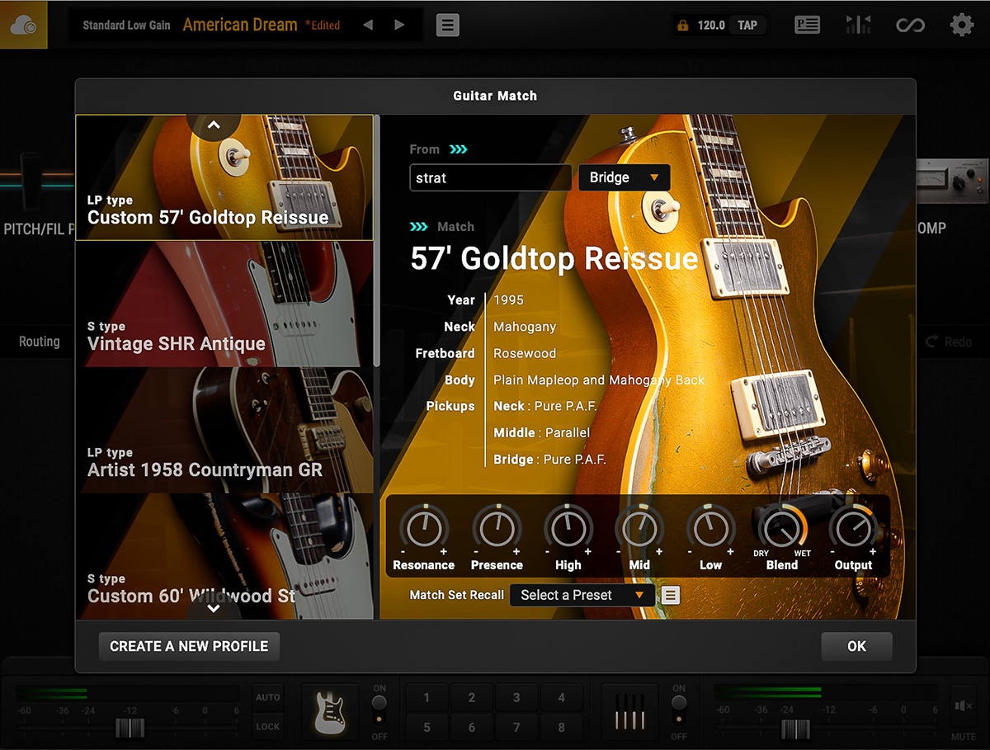Select scene slot 8
Screen dimensions: 990x750
561,727
